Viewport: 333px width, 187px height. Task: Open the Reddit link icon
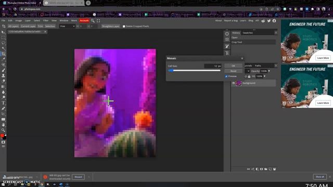coord(263,21)
